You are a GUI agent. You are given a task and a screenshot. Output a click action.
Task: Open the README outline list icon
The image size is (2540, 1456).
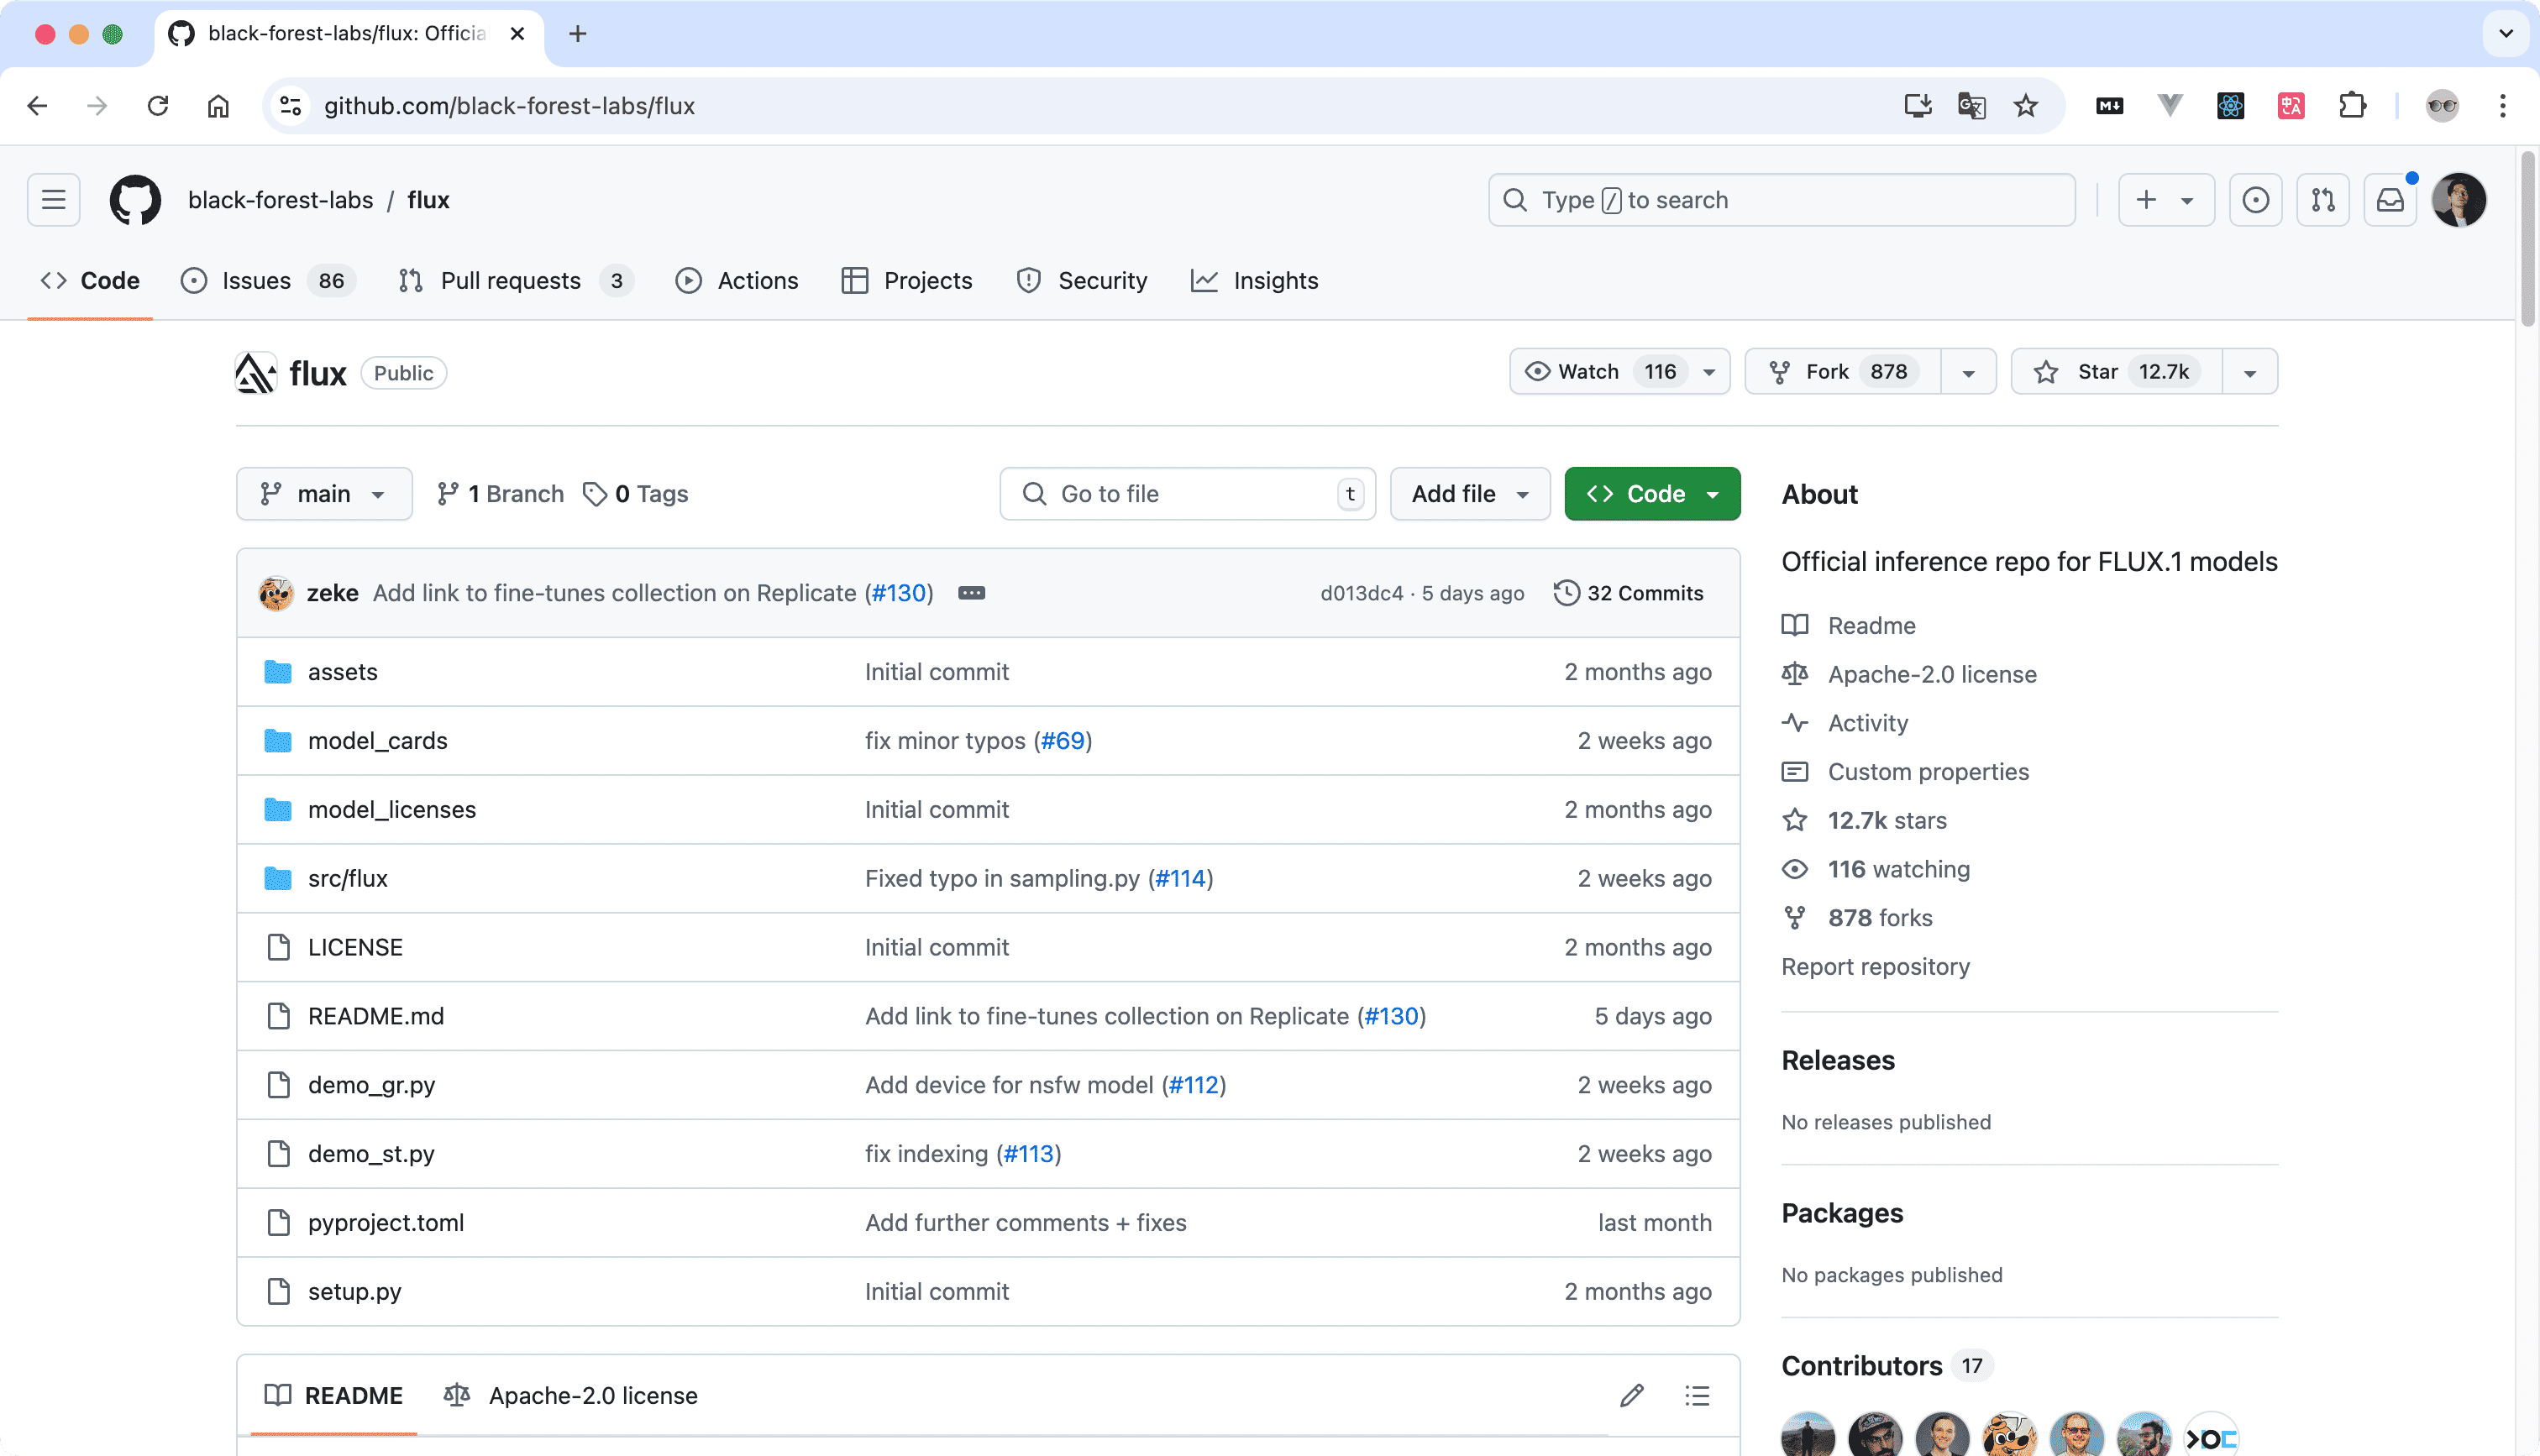1696,1395
